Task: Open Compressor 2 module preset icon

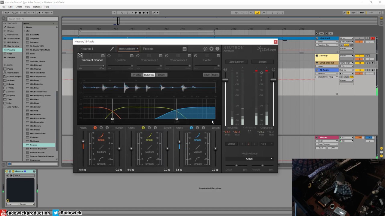Action: point(189,55)
